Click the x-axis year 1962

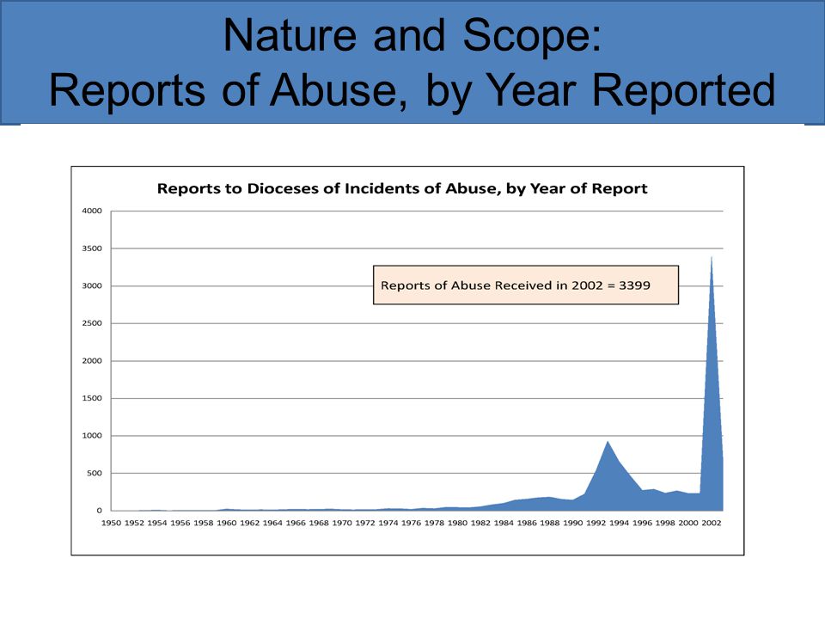pyautogui.click(x=249, y=523)
